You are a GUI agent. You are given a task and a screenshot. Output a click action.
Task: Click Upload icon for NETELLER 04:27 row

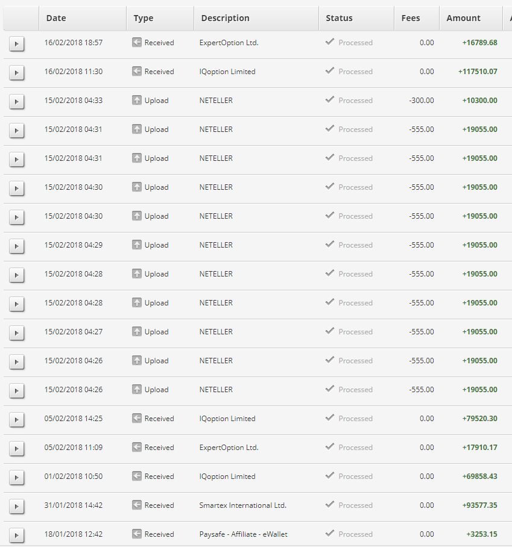click(x=137, y=332)
